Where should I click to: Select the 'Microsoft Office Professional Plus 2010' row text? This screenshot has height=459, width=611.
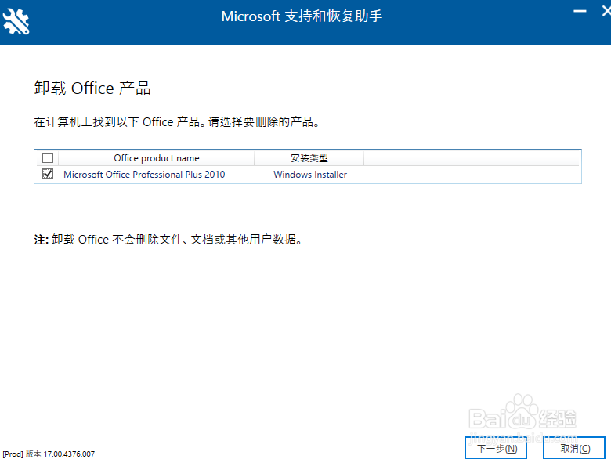pos(144,175)
